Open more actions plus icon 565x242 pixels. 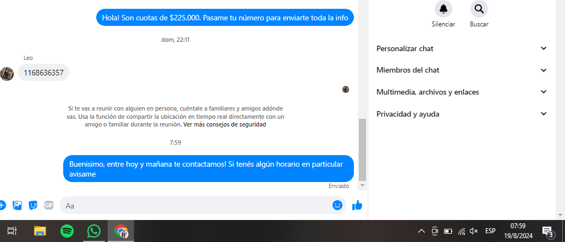tap(2, 205)
